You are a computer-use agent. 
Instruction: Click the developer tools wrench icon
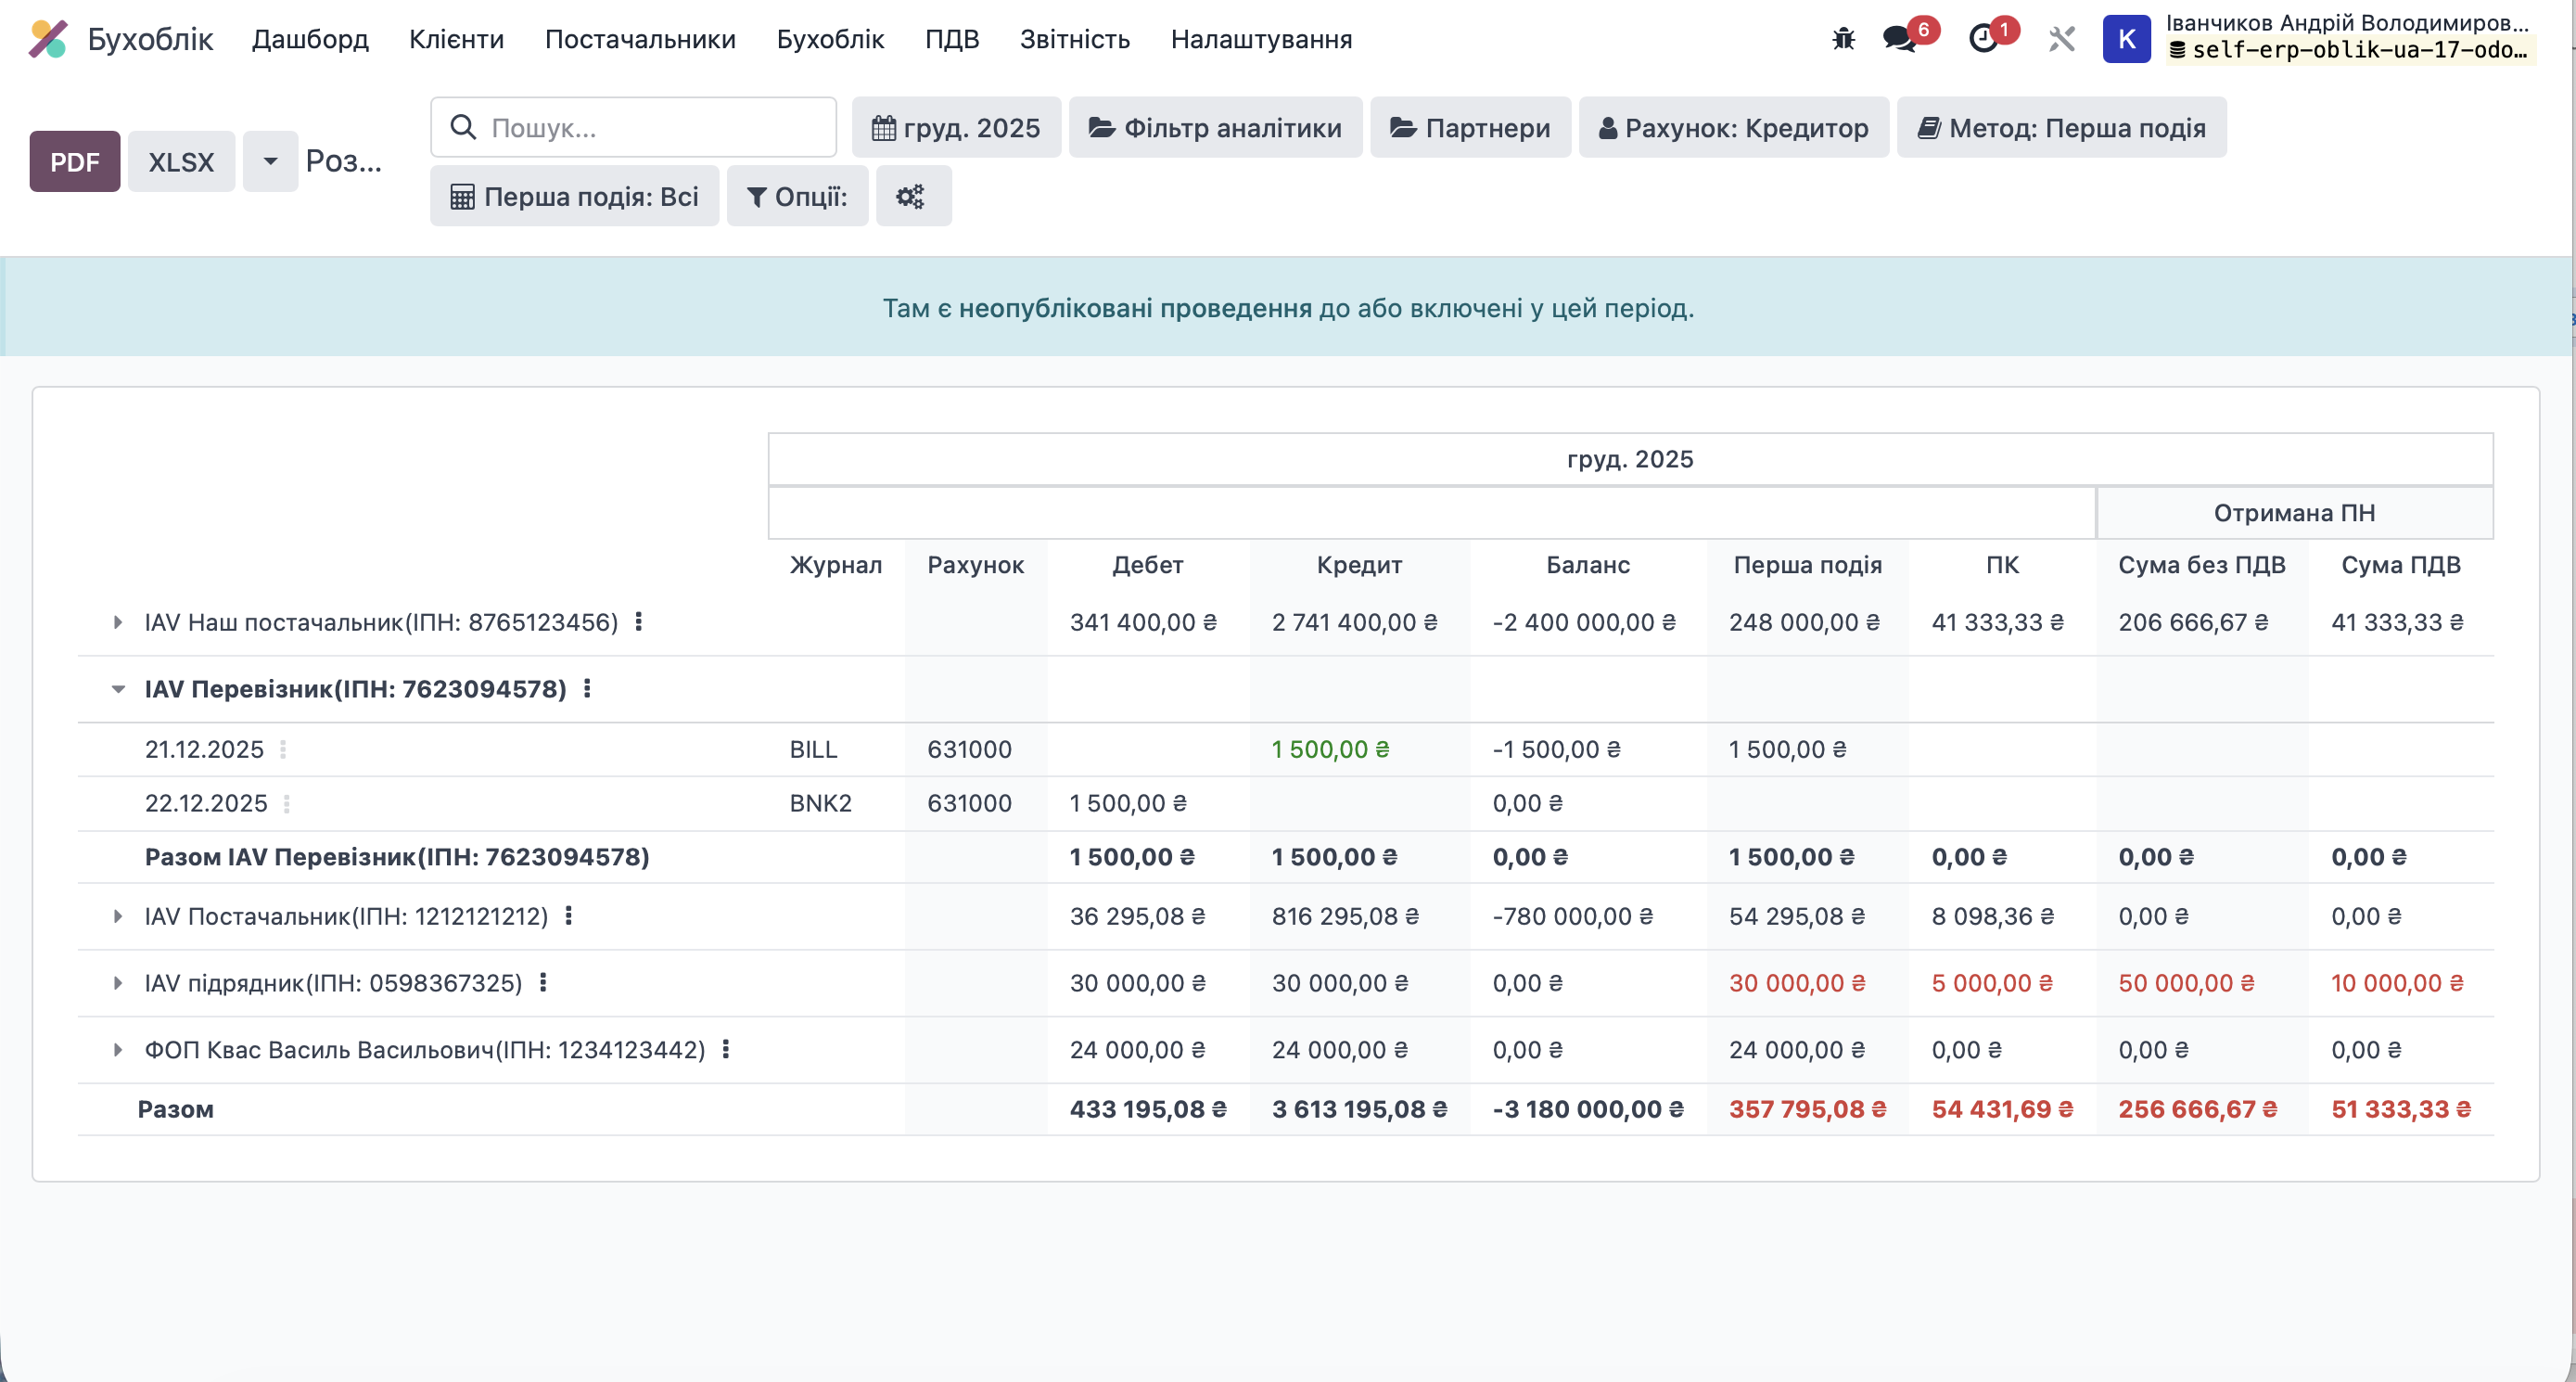2060,39
